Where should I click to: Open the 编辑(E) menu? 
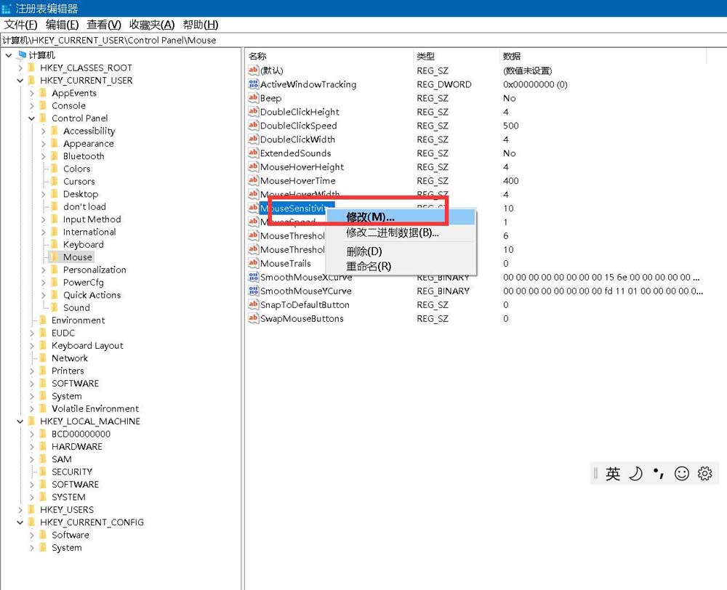[62, 25]
